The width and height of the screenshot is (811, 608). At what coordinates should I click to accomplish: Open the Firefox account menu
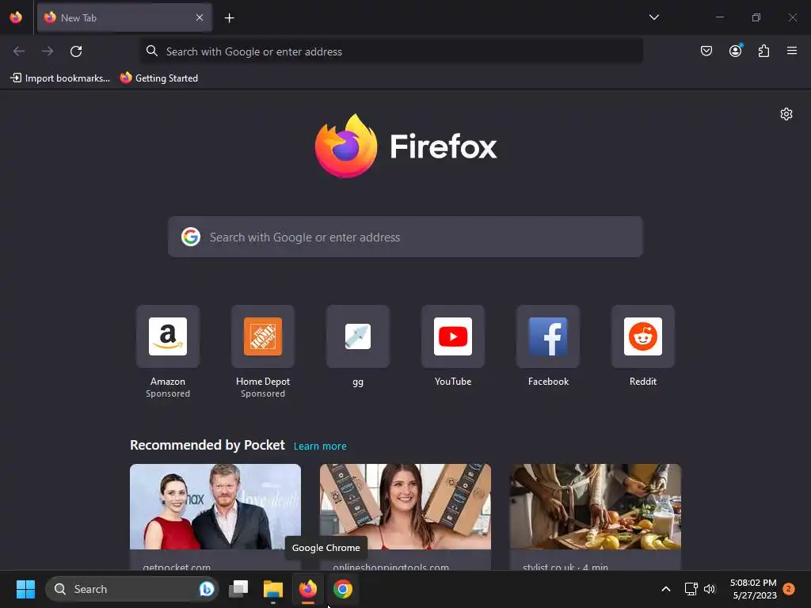[735, 51]
